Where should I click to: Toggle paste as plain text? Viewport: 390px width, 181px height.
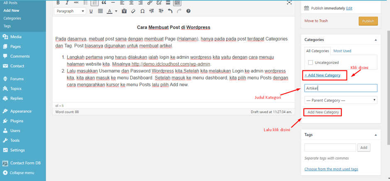click(124, 11)
